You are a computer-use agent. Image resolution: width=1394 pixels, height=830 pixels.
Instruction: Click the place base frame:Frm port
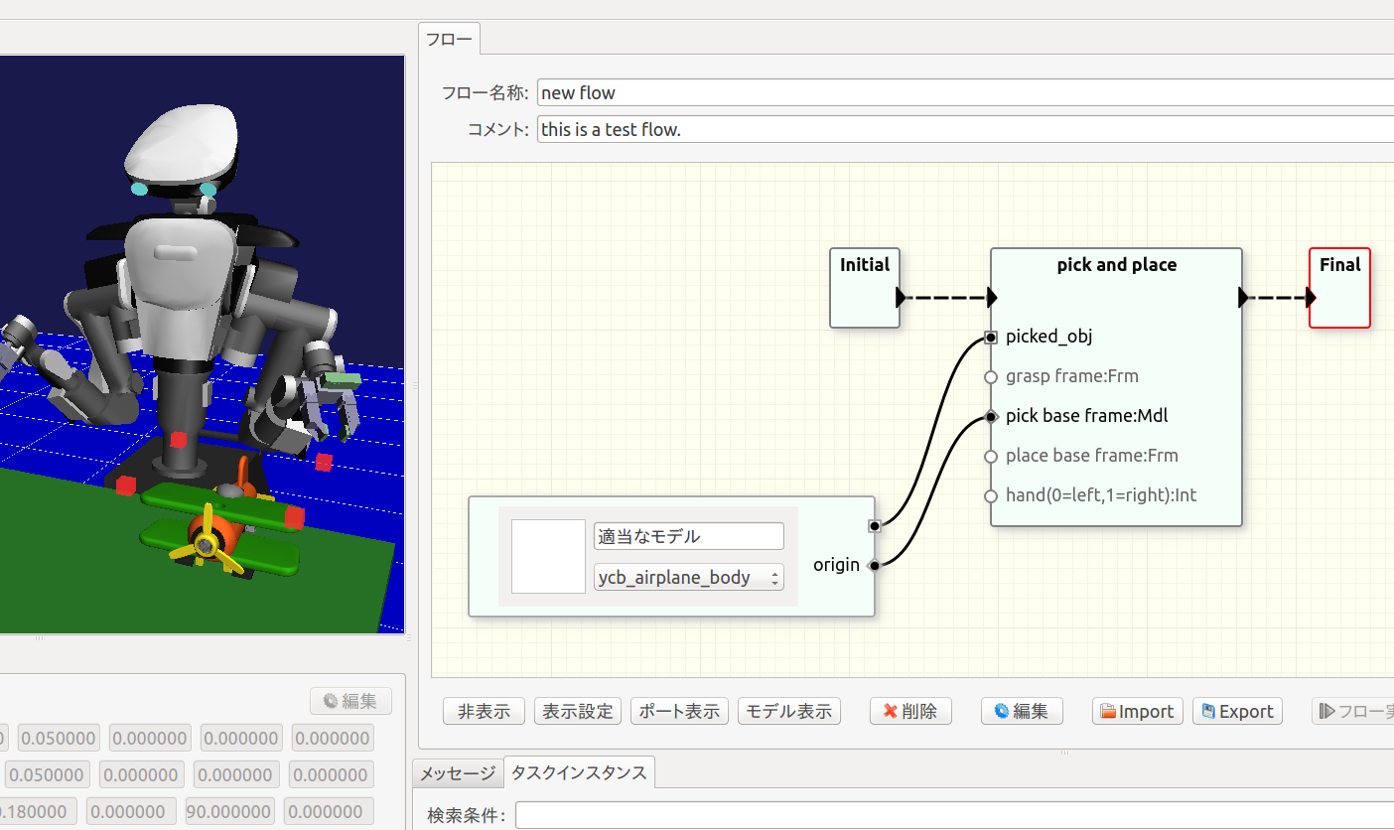pos(990,457)
